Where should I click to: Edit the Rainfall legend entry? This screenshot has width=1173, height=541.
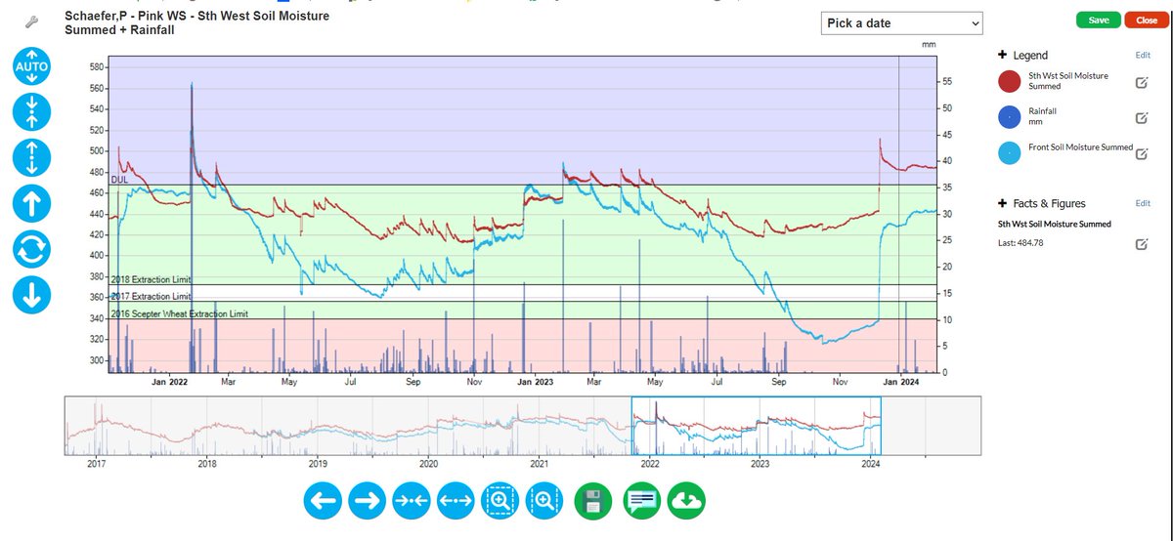(x=1141, y=118)
